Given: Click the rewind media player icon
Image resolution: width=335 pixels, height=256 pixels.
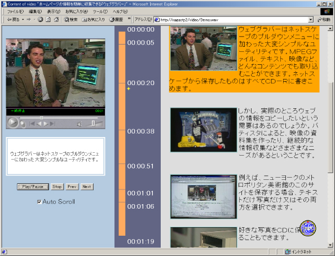Looking at the screenshot, I should (39, 123).
